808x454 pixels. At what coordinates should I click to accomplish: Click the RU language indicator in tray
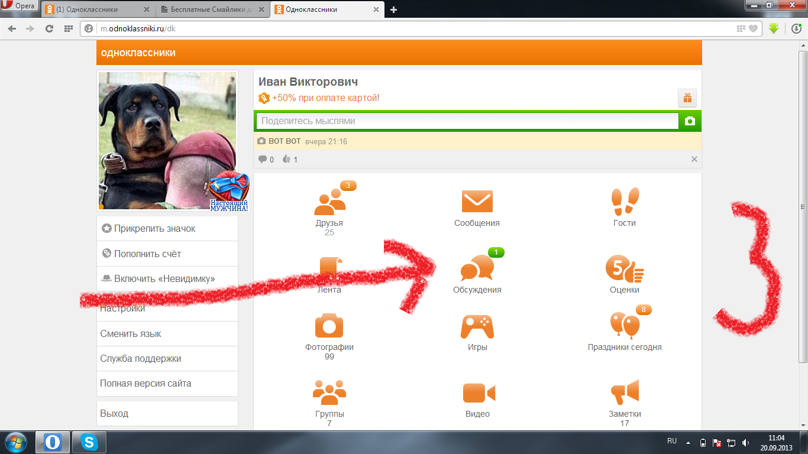tap(672, 441)
